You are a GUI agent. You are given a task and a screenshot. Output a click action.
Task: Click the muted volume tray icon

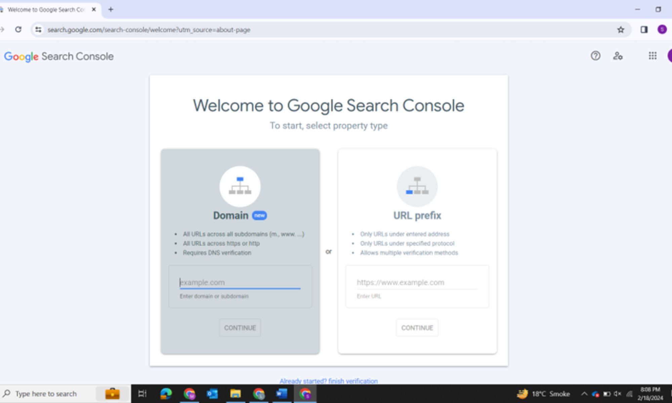tap(618, 394)
